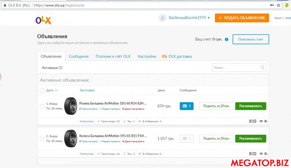This screenshot has height=168, width=291.
Task: Open the tire thumbnail of the 195/65 R15 ad
Action: (x=71, y=138)
